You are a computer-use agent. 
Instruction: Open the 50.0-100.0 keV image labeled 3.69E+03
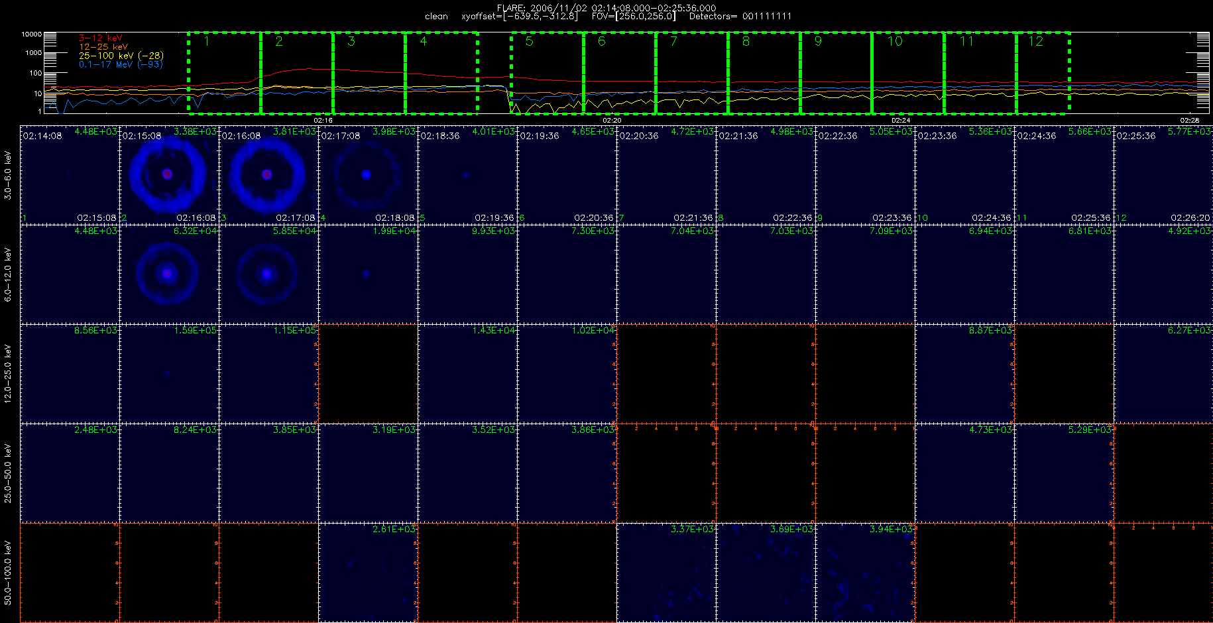point(766,572)
